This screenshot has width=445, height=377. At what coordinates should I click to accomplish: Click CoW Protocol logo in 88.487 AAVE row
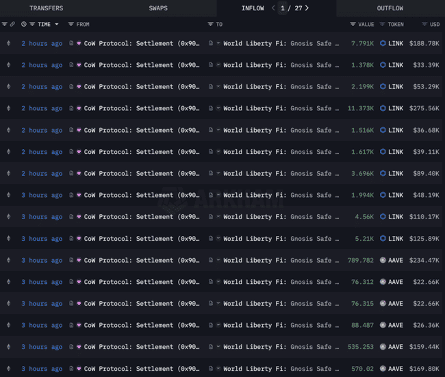[79, 325]
